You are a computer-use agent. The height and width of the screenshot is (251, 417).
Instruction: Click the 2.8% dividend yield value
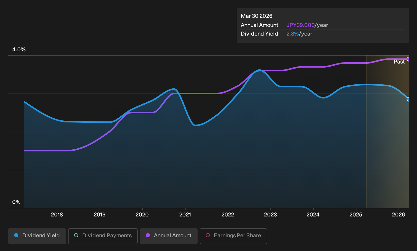tap(293, 34)
